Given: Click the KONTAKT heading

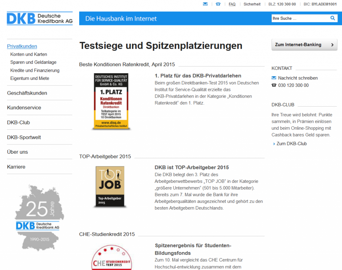Looking at the screenshot, I should pyautogui.click(x=282, y=68).
